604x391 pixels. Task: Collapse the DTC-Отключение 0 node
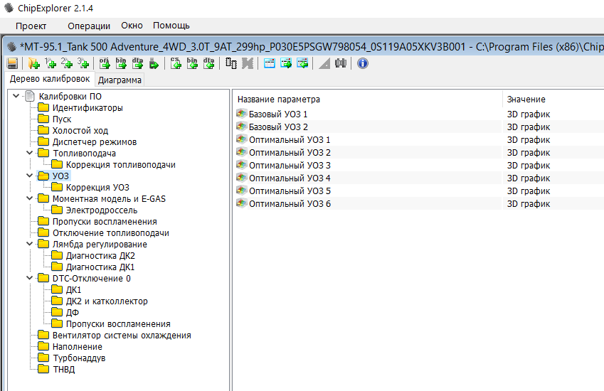[29, 278]
